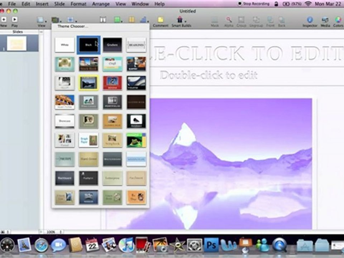Add a Comment sticky note

pyautogui.click(x=161, y=22)
